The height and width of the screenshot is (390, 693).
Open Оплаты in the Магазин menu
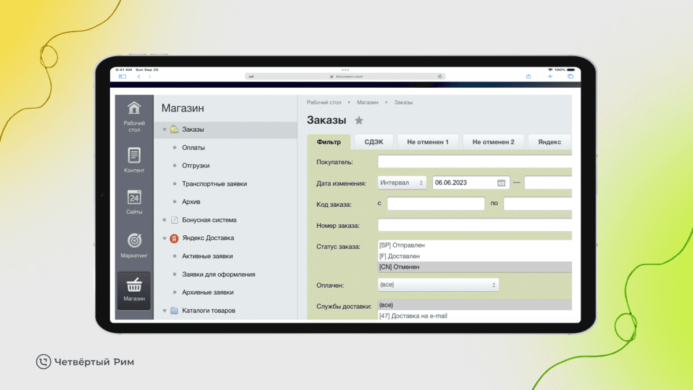pos(193,148)
